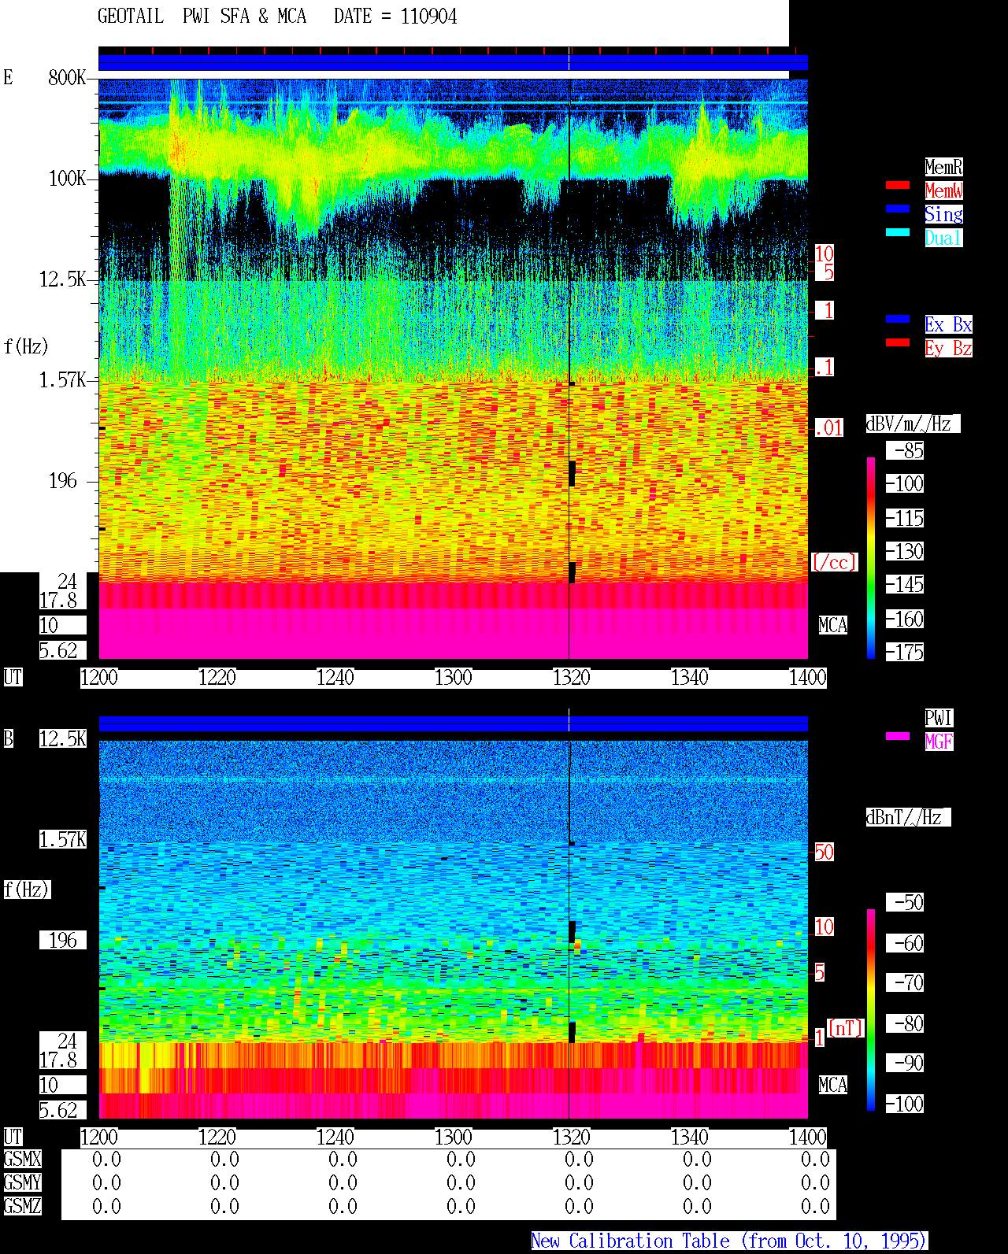1008x1254 pixels.
Task: Click the MemR legend label
Action: point(943,167)
